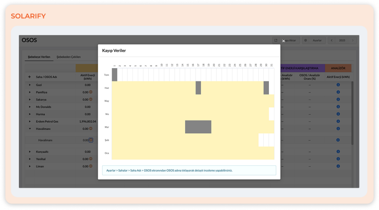The height and width of the screenshot is (210, 379).
Task: Click the Ayarlar button
Action: (313, 40)
